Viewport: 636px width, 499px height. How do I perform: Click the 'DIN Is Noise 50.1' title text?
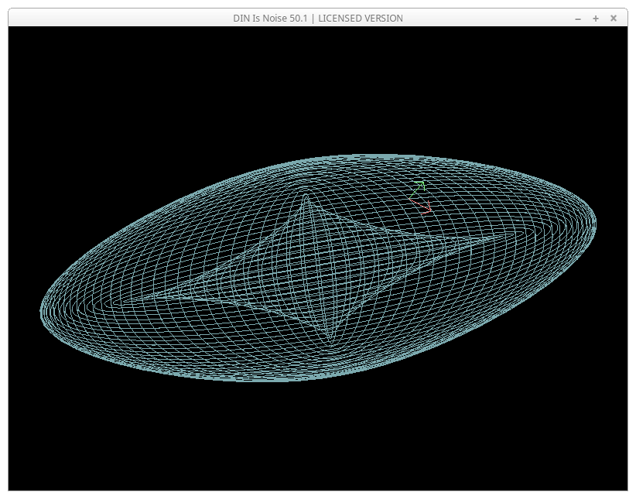[271, 18]
